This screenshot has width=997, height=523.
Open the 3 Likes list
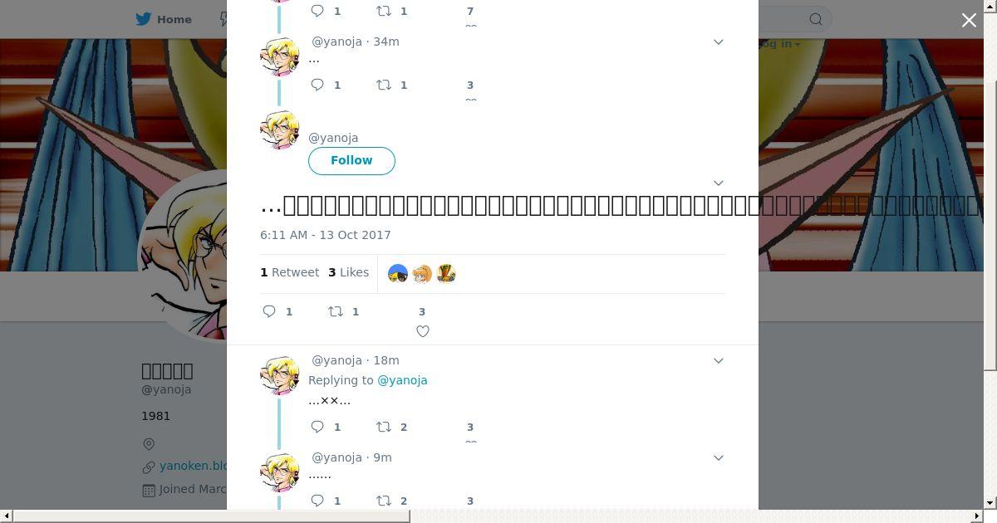348,272
